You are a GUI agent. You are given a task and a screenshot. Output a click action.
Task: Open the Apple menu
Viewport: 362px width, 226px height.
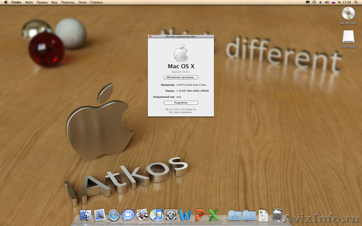[6, 2]
